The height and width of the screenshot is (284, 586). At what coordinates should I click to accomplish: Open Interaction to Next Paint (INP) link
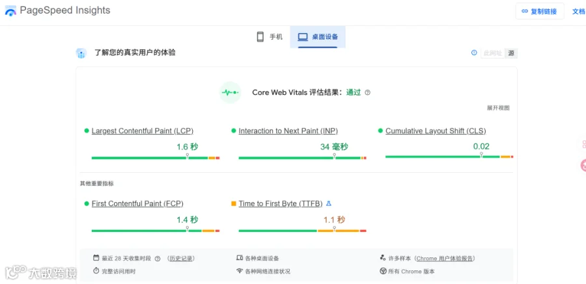coord(288,131)
